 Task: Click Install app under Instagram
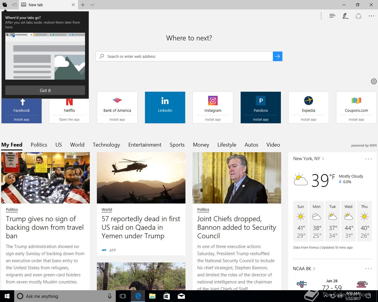pos(213,119)
